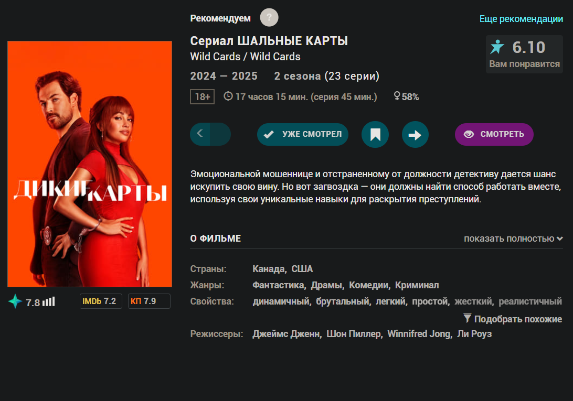
Task: Click the КП 7.9 rating badge
Action: click(x=149, y=301)
